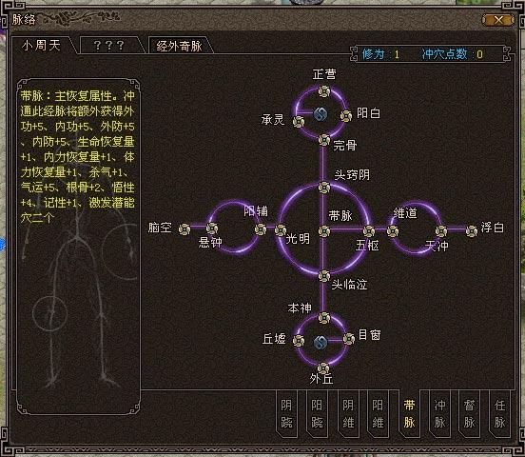Click the 浮白 acupoint node
525x457 pixels.
472,231
